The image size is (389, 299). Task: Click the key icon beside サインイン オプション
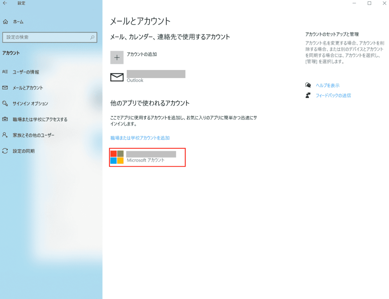pos(5,103)
